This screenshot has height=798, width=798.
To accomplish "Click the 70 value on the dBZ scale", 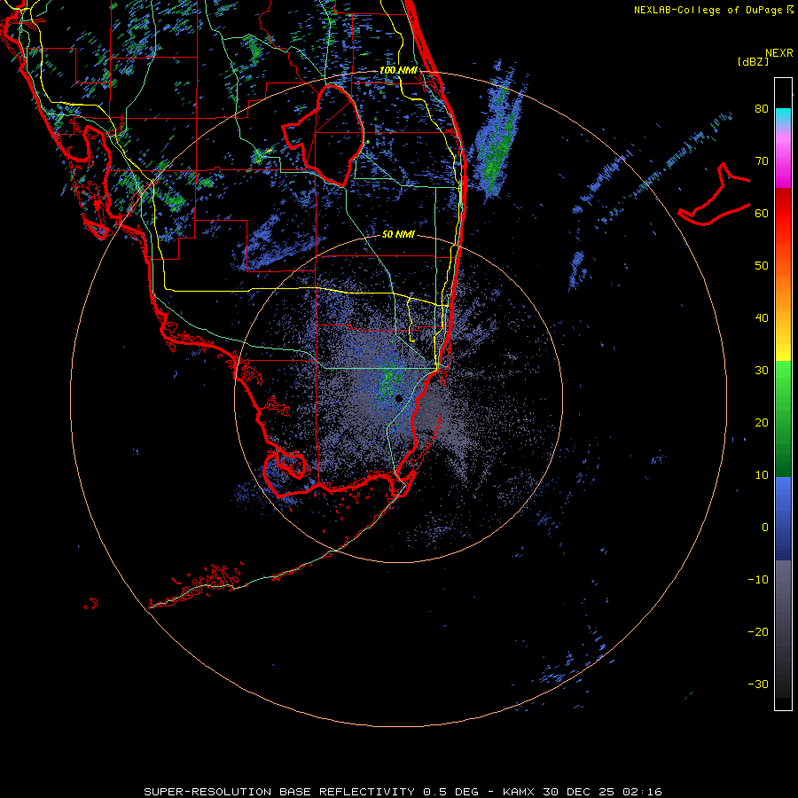I will (762, 161).
